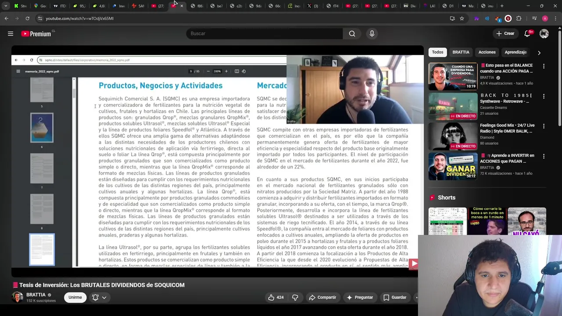Image resolution: width=562 pixels, height=316 pixels.
Task: Click the Preguntar ask button
Action: (x=359, y=298)
